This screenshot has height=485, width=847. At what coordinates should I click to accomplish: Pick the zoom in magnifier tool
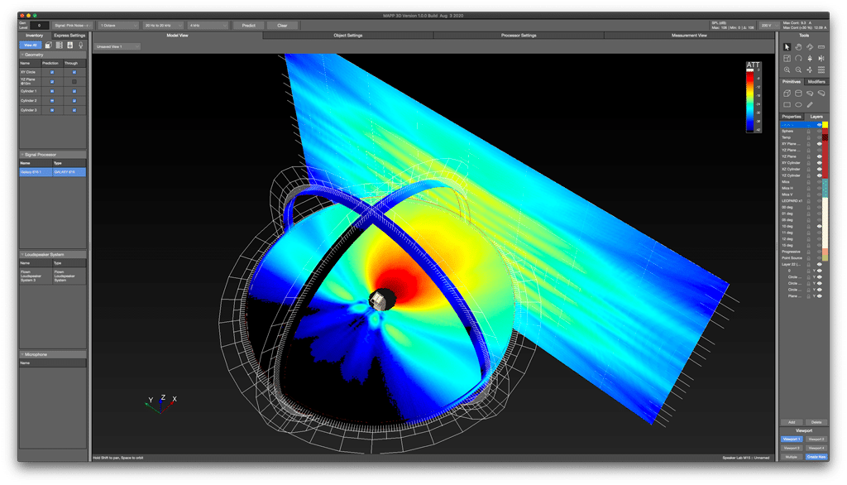pos(787,70)
